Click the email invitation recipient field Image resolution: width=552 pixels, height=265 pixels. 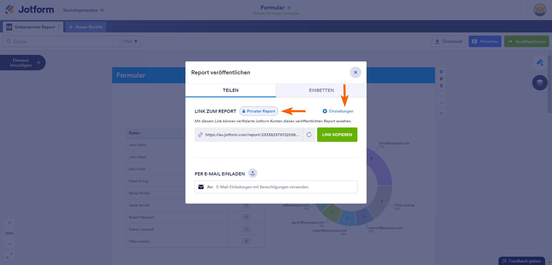coord(276,187)
